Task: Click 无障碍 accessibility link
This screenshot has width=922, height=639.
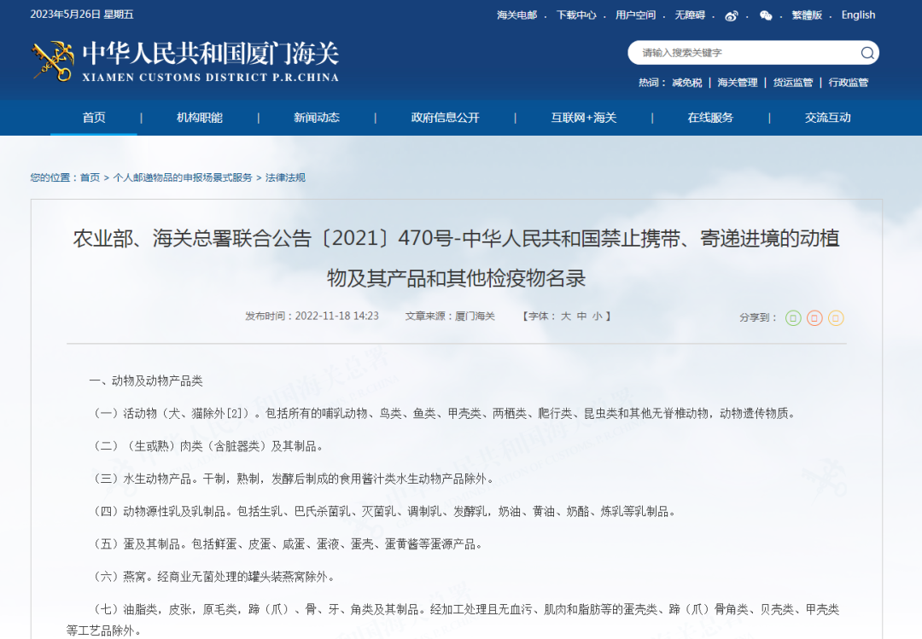Action: point(690,15)
